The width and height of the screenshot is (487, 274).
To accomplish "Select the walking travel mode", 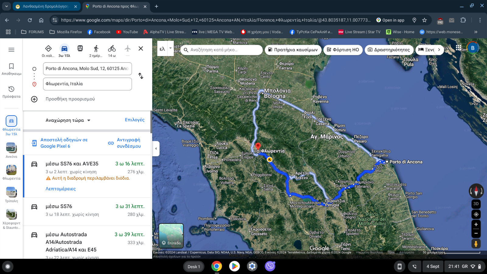I will point(96,51).
